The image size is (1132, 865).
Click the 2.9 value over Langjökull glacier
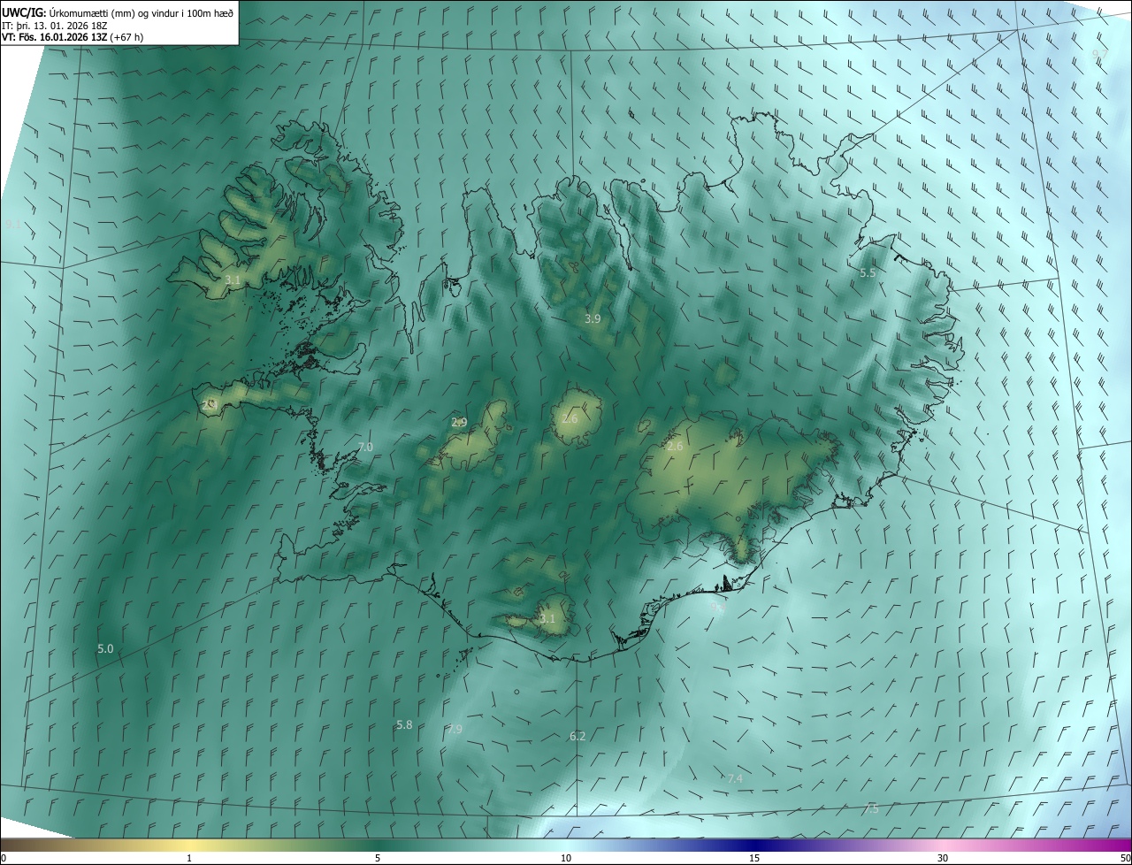(x=459, y=423)
